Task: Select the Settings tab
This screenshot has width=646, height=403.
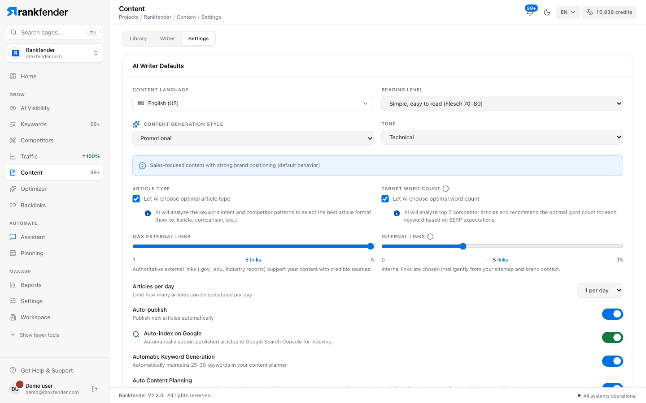Action: (198, 39)
